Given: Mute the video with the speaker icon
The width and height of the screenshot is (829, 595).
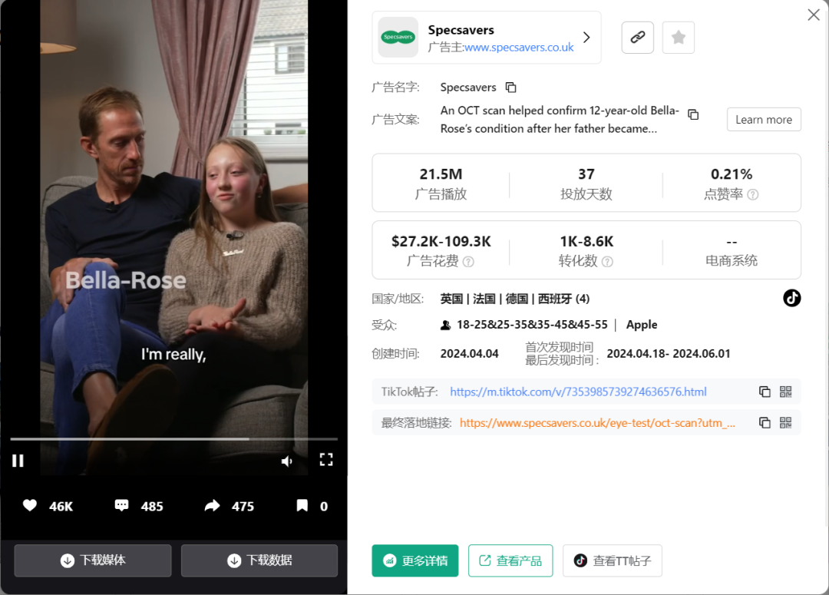Looking at the screenshot, I should (x=286, y=461).
